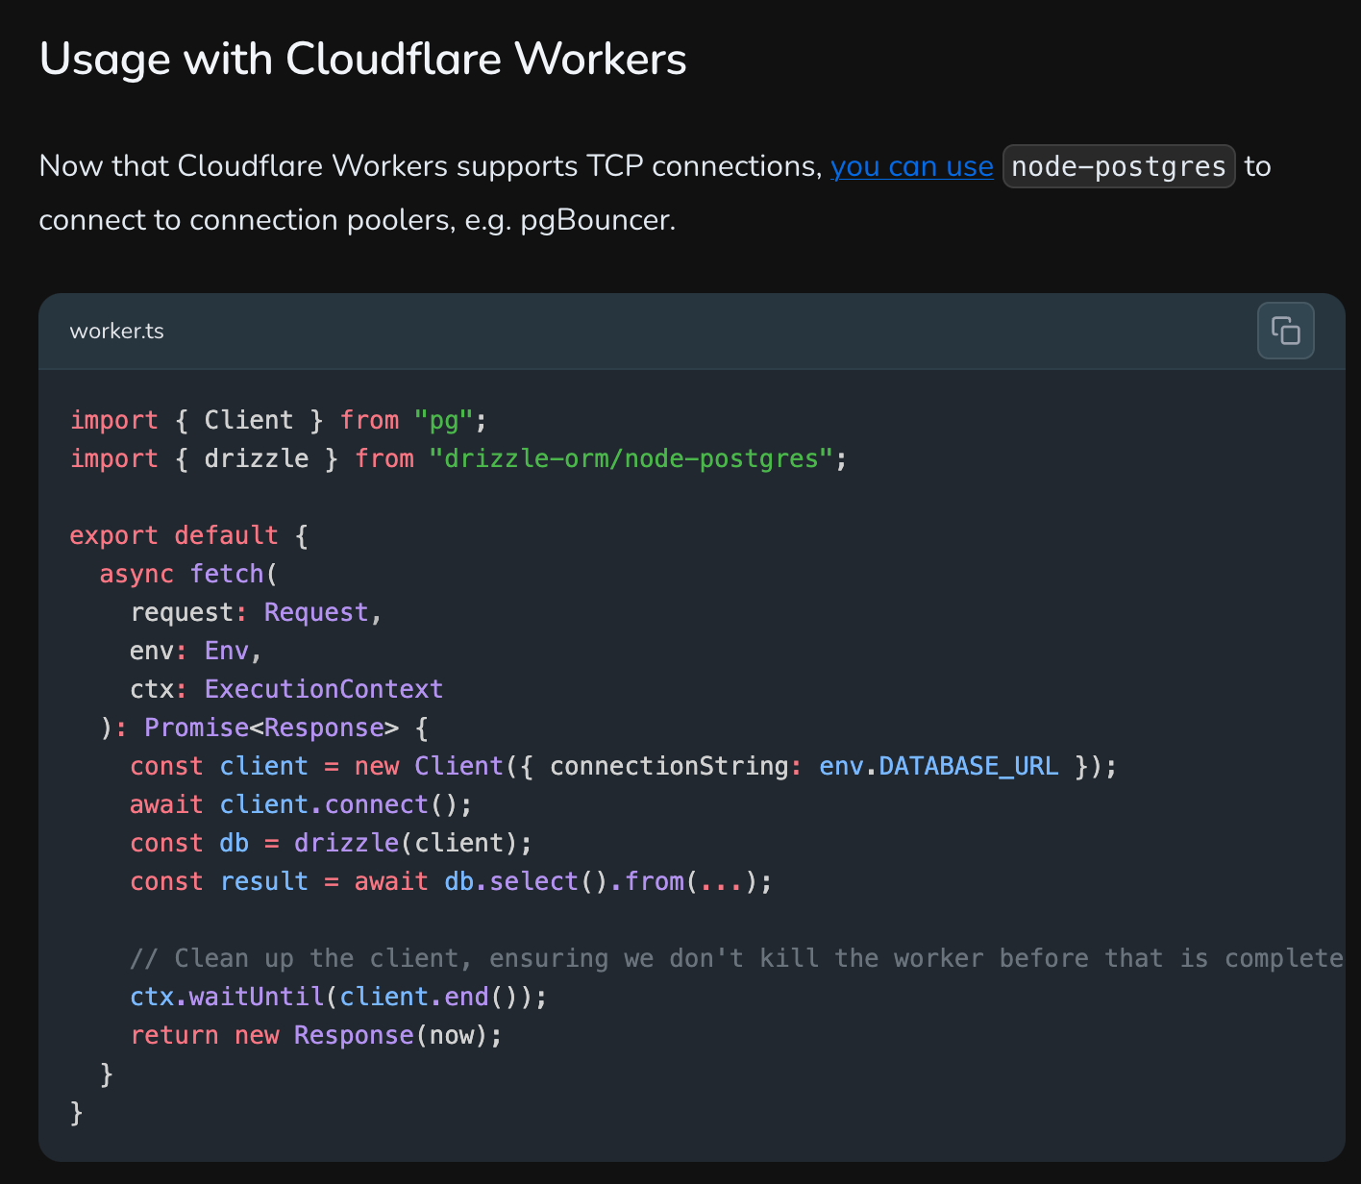Viewport: 1361px width, 1184px height.
Task: Click the "request: Request," parameter line
Action: click(257, 612)
